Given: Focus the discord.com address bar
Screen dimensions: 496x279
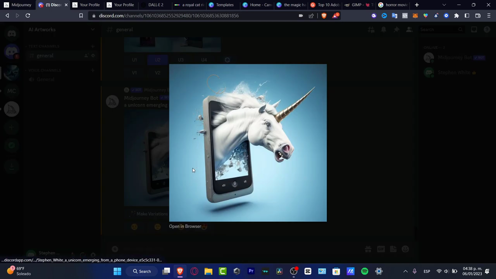Looking at the screenshot, I should pyautogui.click(x=194, y=15).
